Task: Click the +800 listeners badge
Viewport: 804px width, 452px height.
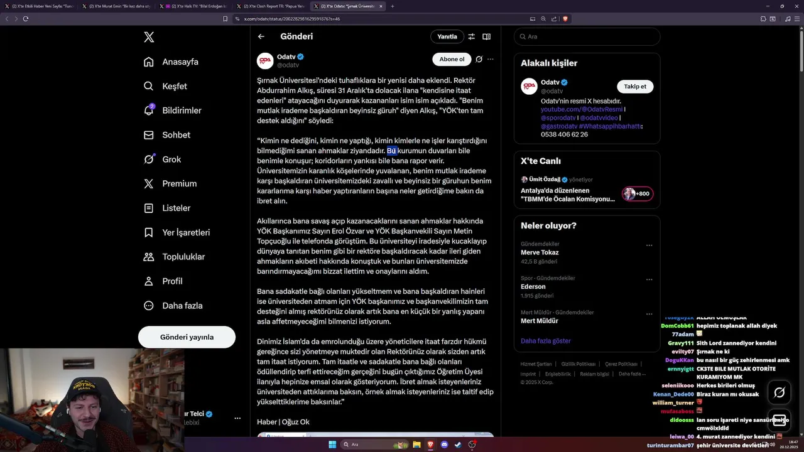Action: point(638,194)
